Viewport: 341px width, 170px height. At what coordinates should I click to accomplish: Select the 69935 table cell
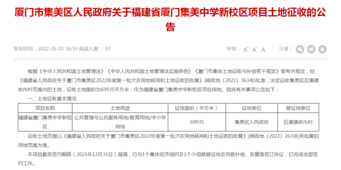(197, 122)
